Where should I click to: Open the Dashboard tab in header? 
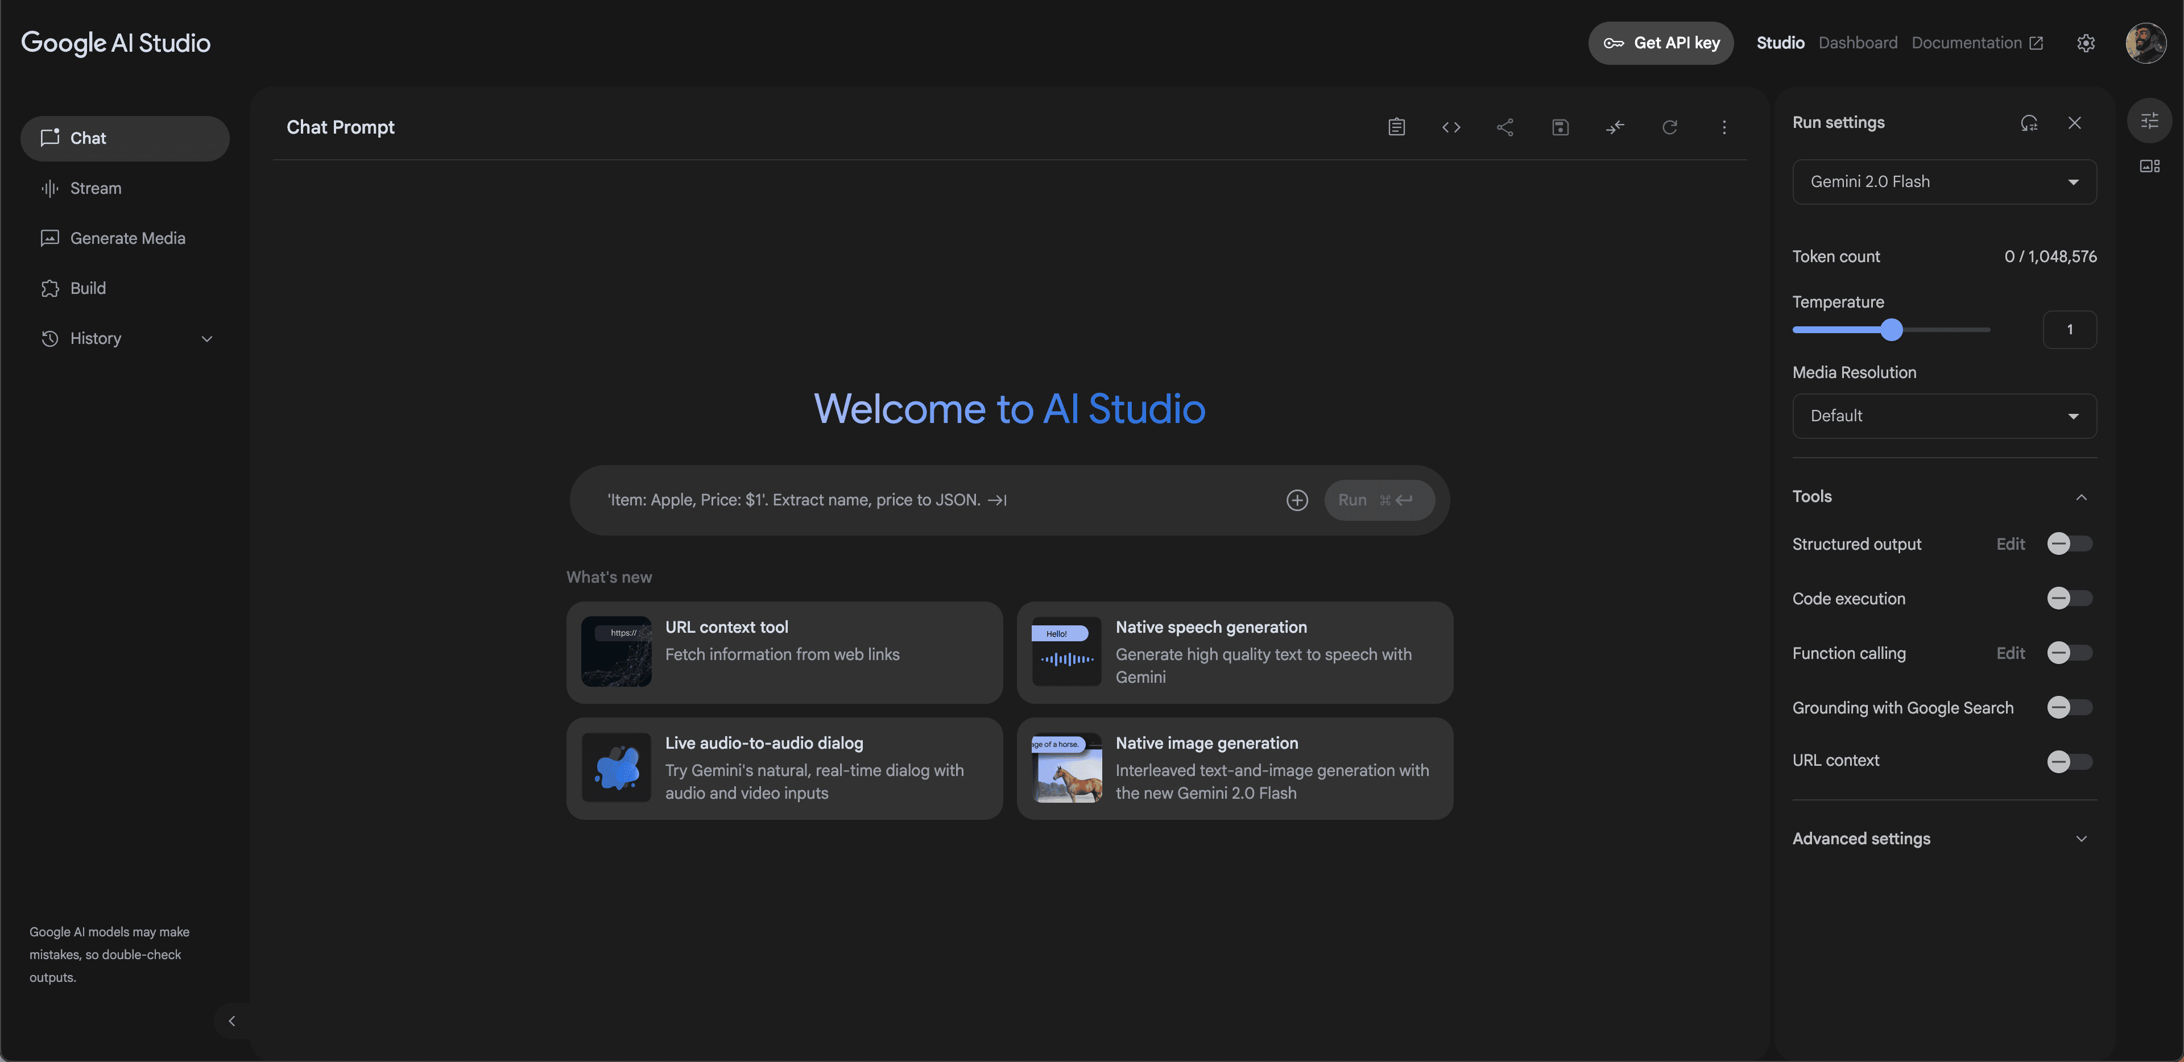[1857, 43]
